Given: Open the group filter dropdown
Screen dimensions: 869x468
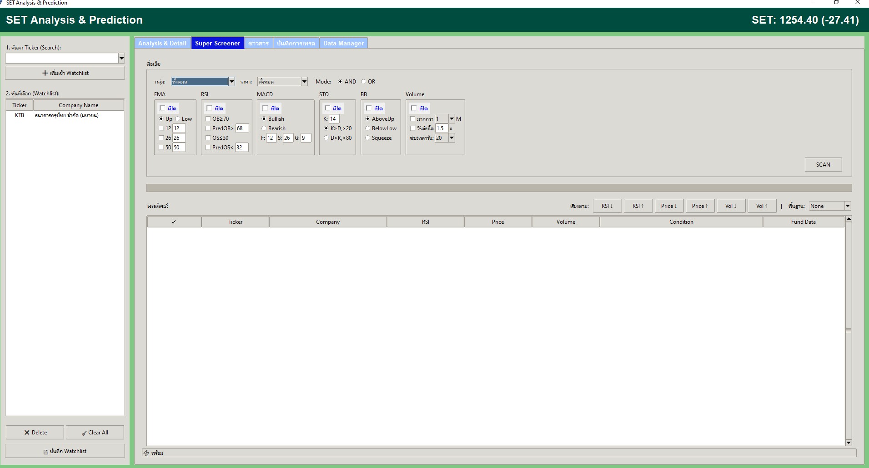Looking at the screenshot, I should click(x=231, y=82).
